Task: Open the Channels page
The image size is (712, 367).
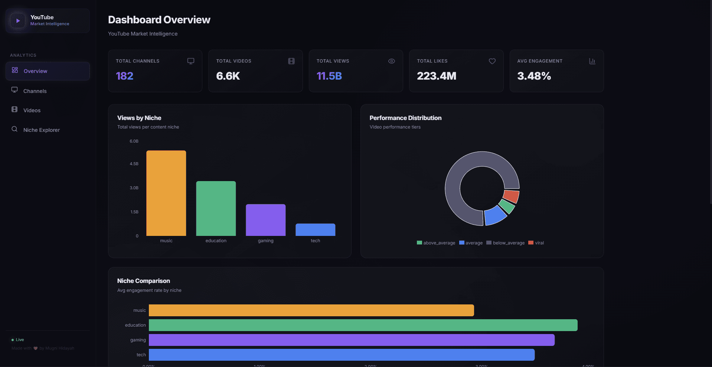Action: pyautogui.click(x=48, y=91)
